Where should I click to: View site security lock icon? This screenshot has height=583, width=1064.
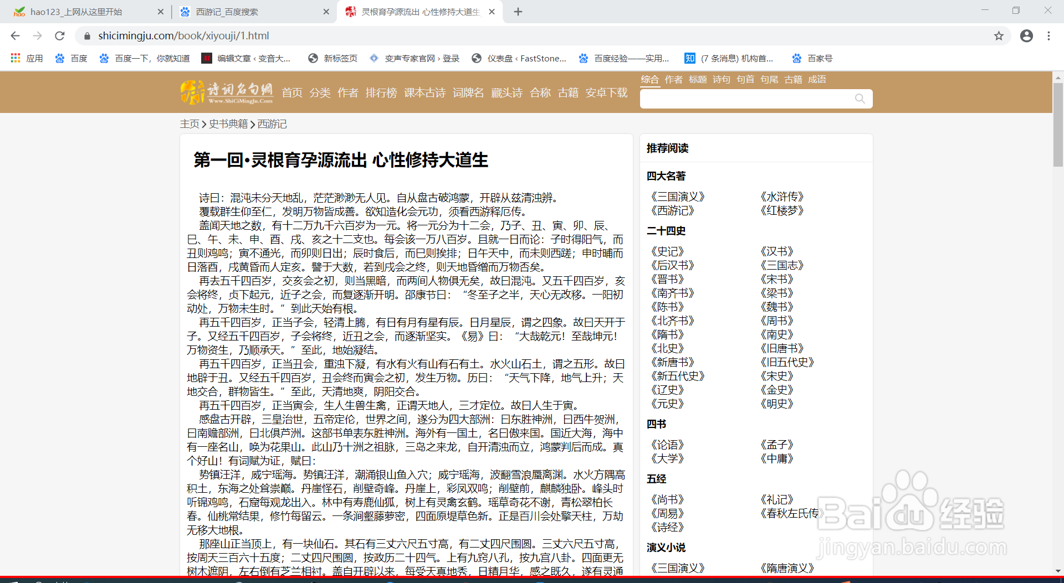click(x=87, y=36)
